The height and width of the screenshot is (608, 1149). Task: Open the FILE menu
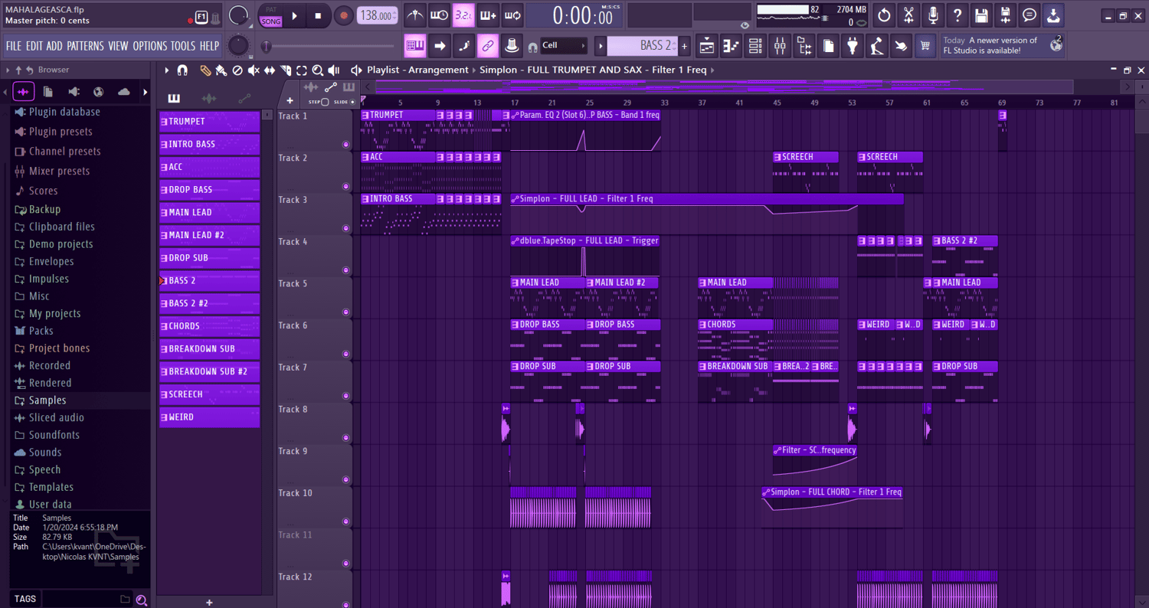point(14,46)
